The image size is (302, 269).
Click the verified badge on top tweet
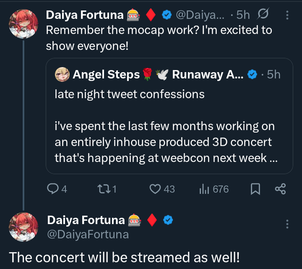[167, 15]
